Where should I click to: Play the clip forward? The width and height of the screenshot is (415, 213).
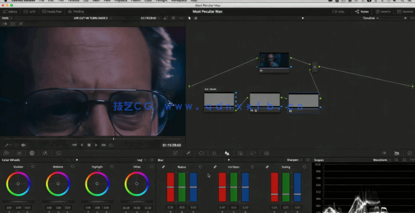(x=96, y=145)
